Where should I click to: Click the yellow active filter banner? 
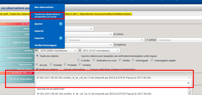coord(66,14)
